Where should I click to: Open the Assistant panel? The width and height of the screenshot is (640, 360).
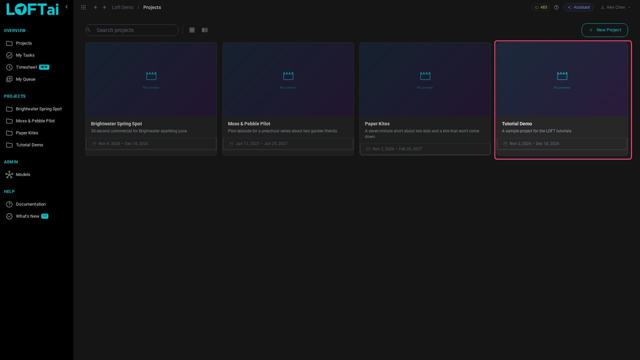[x=578, y=7]
